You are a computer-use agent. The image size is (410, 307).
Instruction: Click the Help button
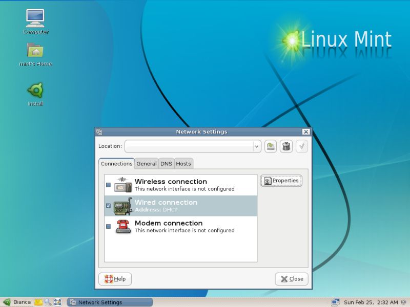pyautogui.click(x=115, y=279)
